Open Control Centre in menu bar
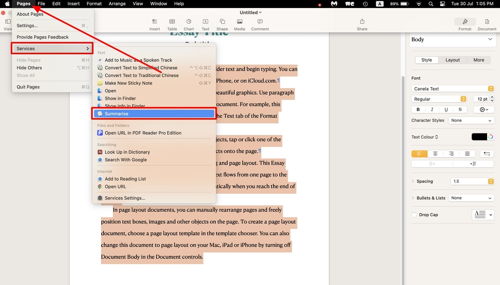Image resolution: width=500 pixels, height=285 pixels. (x=442, y=4)
